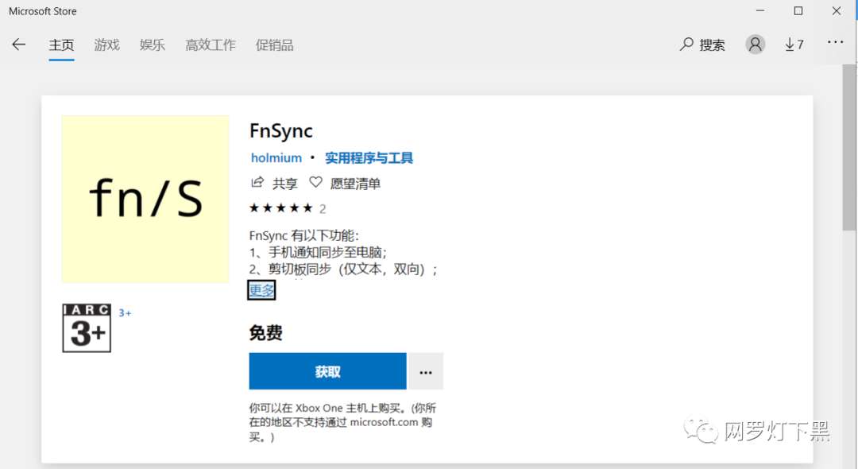The width and height of the screenshot is (858, 469).
Task: Click 共享 to share the app
Action: pos(273,183)
